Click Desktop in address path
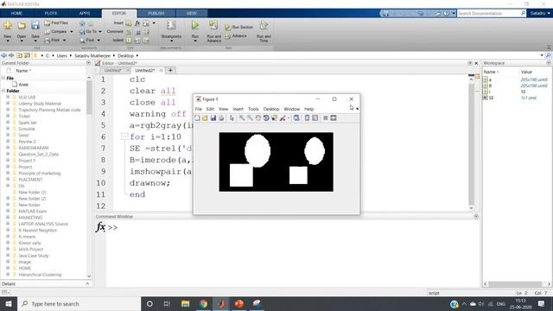 [125, 55]
